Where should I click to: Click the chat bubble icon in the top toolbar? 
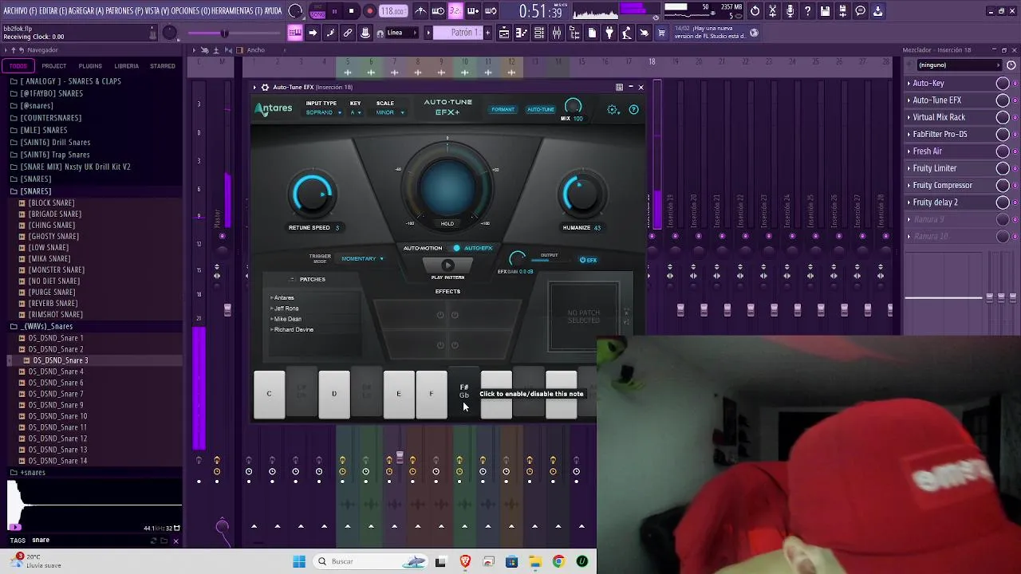coord(861,11)
